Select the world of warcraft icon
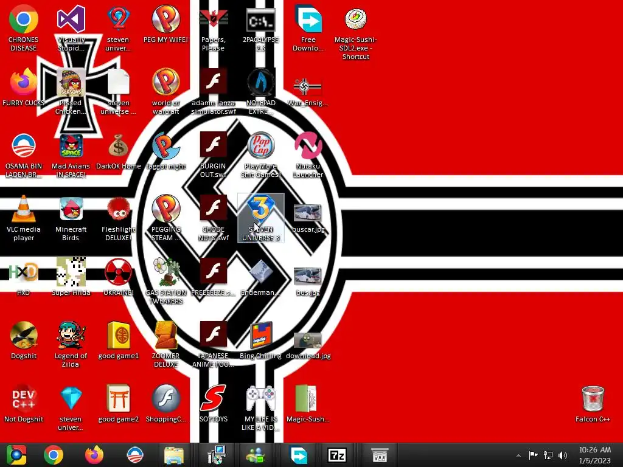The image size is (623, 467). [165, 92]
